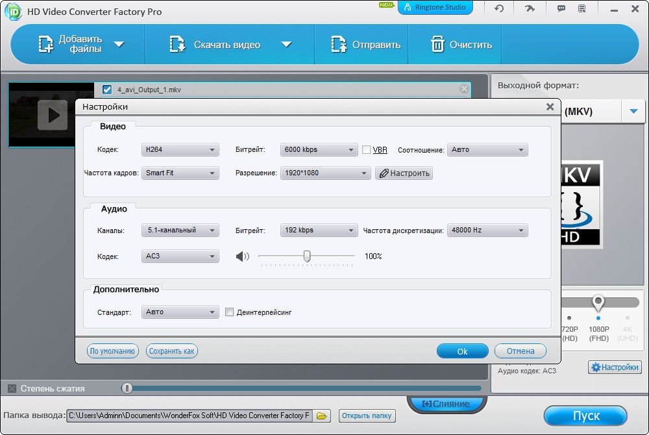
Task: Open the Разрешение 1920*1080 dropdown
Action: click(325, 173)
